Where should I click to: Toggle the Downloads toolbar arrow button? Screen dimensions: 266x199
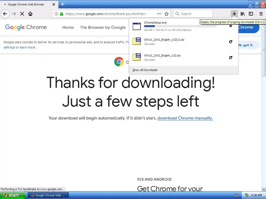tap(234, 14)
